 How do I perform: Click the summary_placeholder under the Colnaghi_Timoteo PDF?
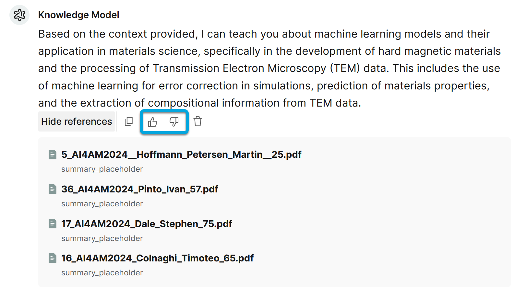pos(102,273)
